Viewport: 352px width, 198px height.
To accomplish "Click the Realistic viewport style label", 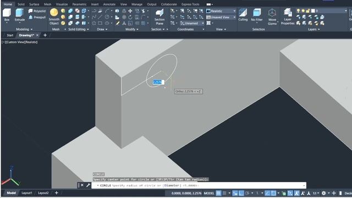I will (31, 42).
